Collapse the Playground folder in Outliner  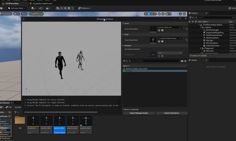pyautogui.click(x=201, y=48)
